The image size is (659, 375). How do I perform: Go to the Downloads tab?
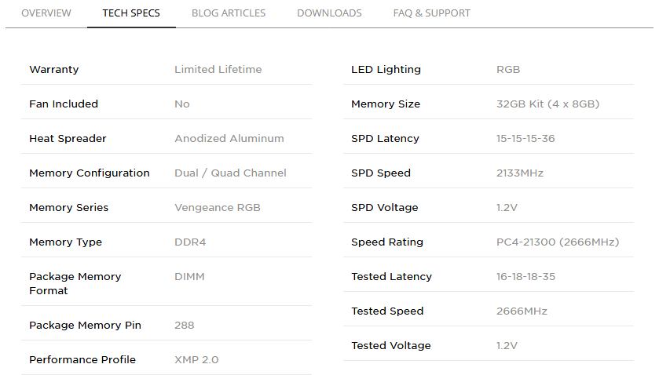click(330, 13)
